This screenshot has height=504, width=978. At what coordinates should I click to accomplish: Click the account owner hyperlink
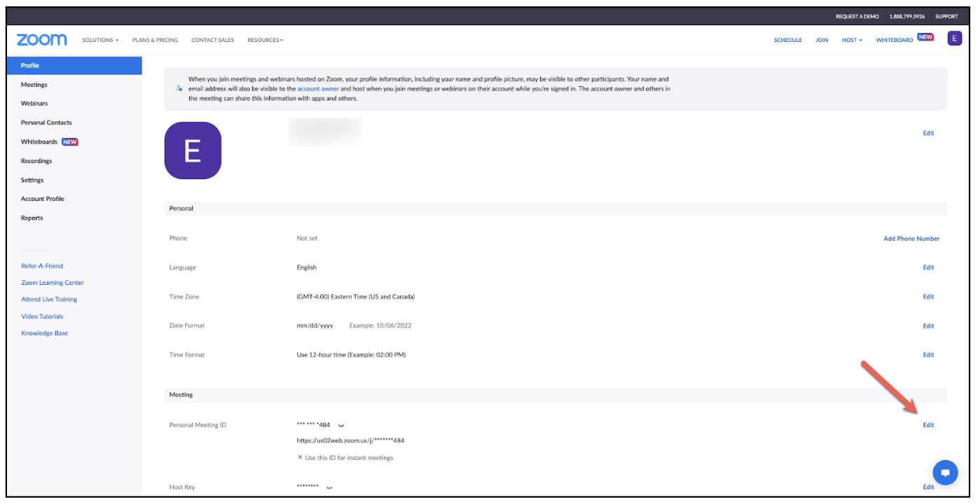(x=318, y=89)
